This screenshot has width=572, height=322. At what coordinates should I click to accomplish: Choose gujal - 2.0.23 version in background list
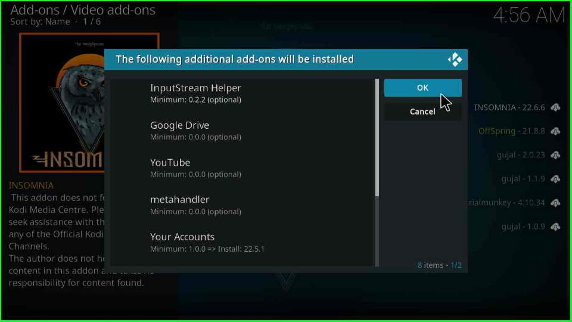tap(521, 155)
